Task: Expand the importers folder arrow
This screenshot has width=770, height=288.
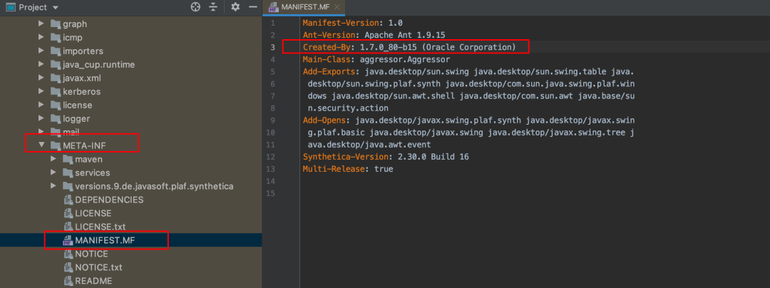Action: tap(41, 51)
